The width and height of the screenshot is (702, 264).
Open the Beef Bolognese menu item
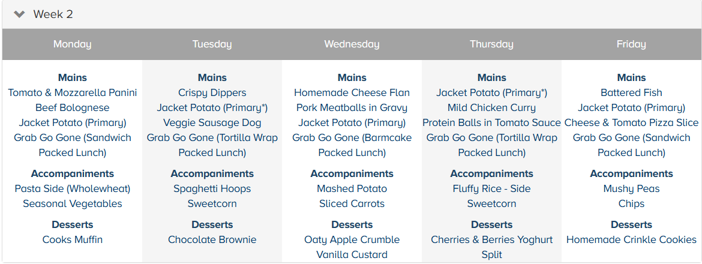pos(73,108)
